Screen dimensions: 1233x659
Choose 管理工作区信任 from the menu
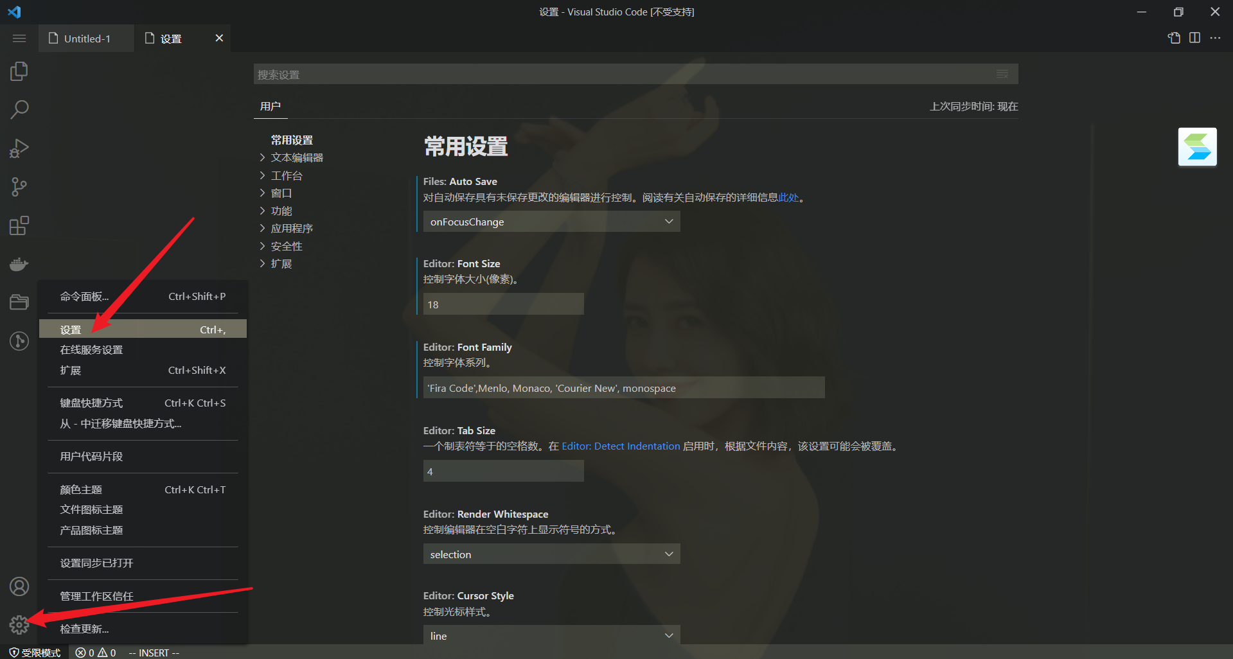click(143, 596)
